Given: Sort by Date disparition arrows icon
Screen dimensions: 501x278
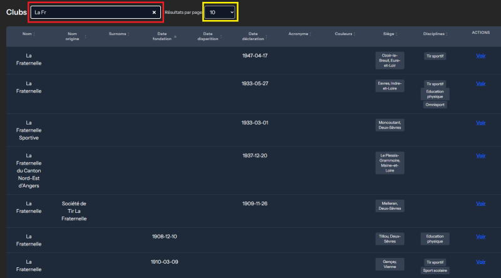Looking at the screenshot, I should [221, 36].
